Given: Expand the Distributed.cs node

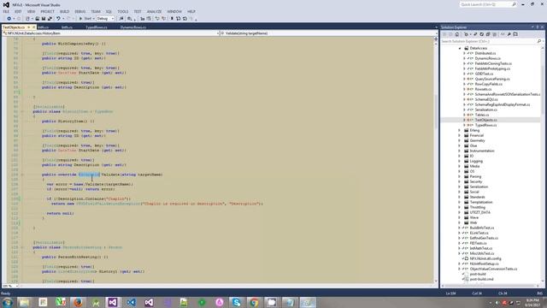Looking at the screenshot, I should coord(464,53).
